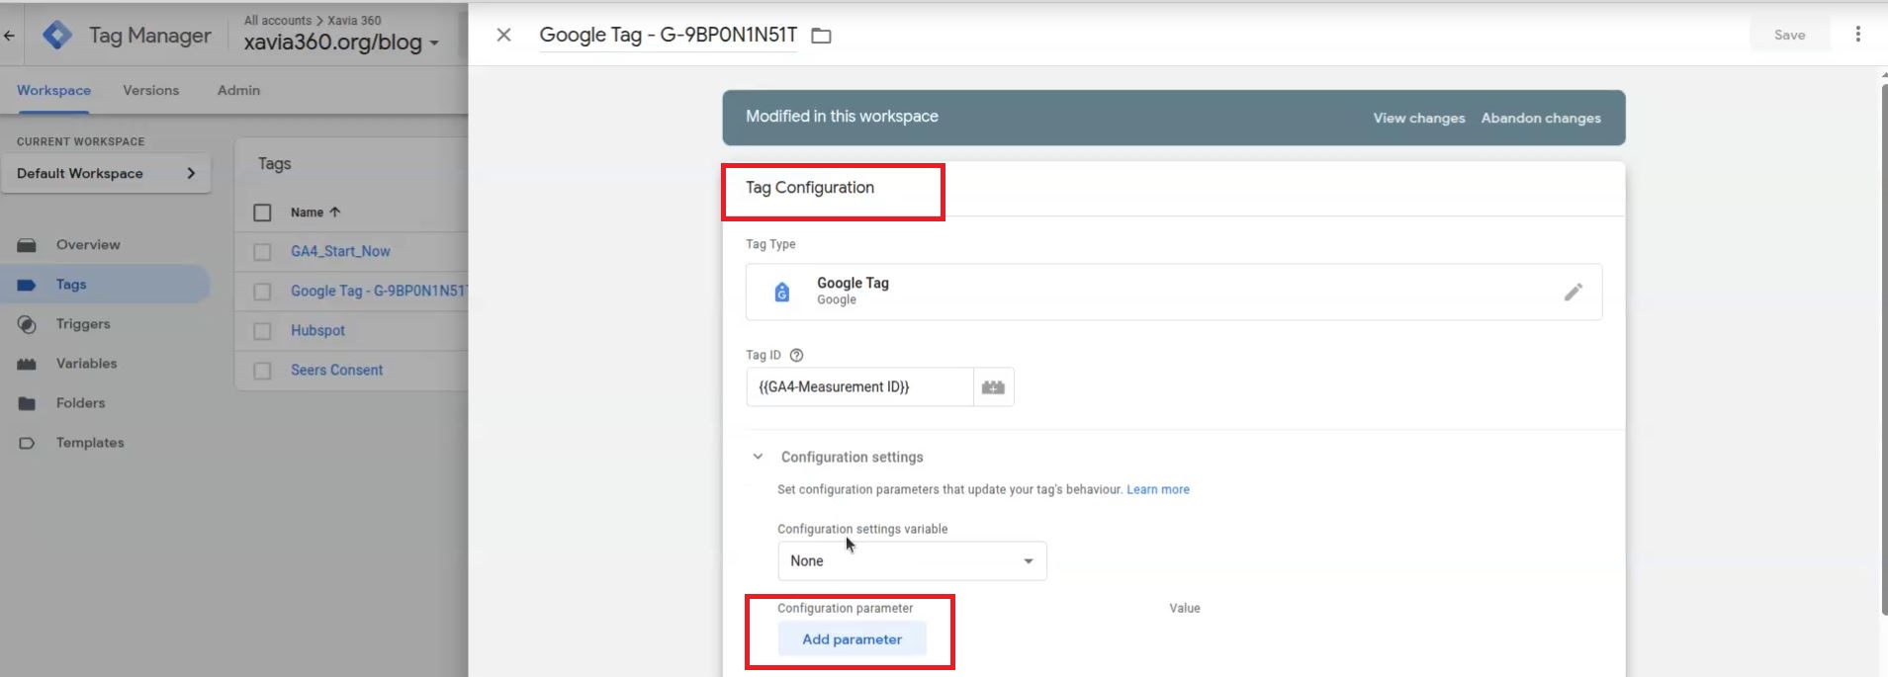This screenshot has width=1888, height=677.
Task: Click the Tag Manager diamond logo
Action: (x=57, y=36)
